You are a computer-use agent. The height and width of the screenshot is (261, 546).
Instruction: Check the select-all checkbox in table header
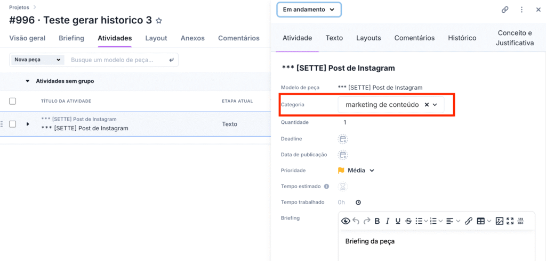[x=13, y=101]
